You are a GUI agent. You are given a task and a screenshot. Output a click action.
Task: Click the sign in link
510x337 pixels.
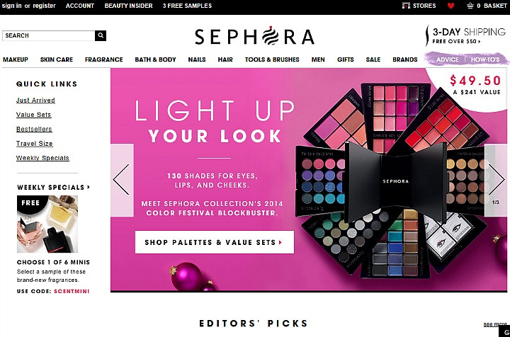click(12, 6)
